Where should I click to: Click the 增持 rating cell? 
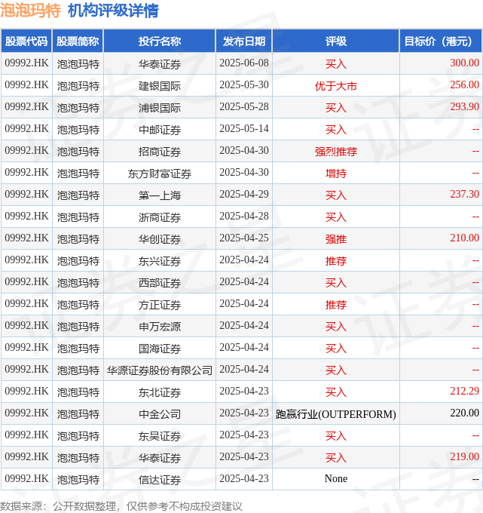point(336,173)
